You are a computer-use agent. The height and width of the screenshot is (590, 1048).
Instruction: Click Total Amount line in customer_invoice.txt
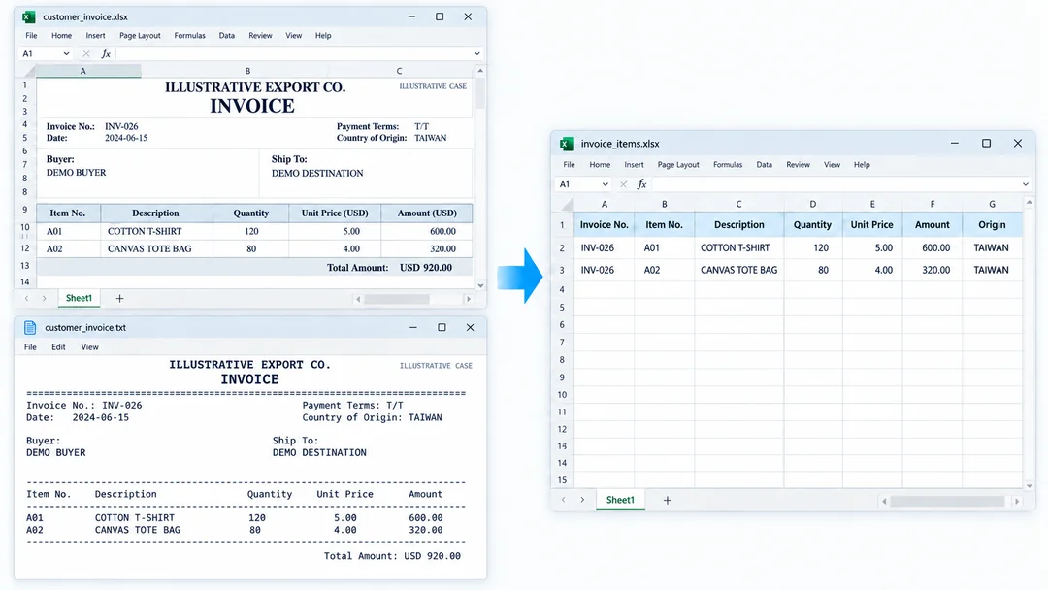point(392,556)
